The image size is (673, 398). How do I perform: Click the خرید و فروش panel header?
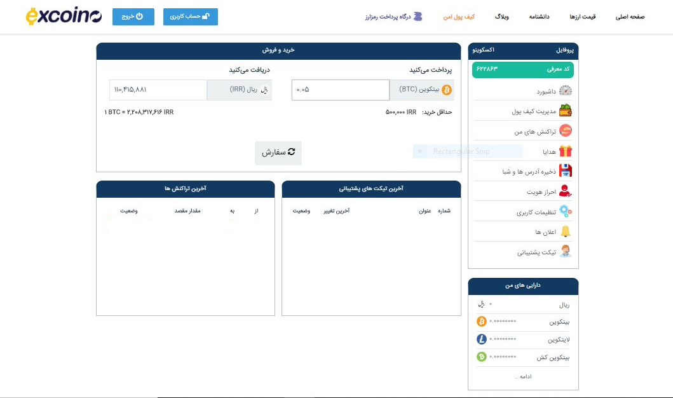click(x=278, y=50)
